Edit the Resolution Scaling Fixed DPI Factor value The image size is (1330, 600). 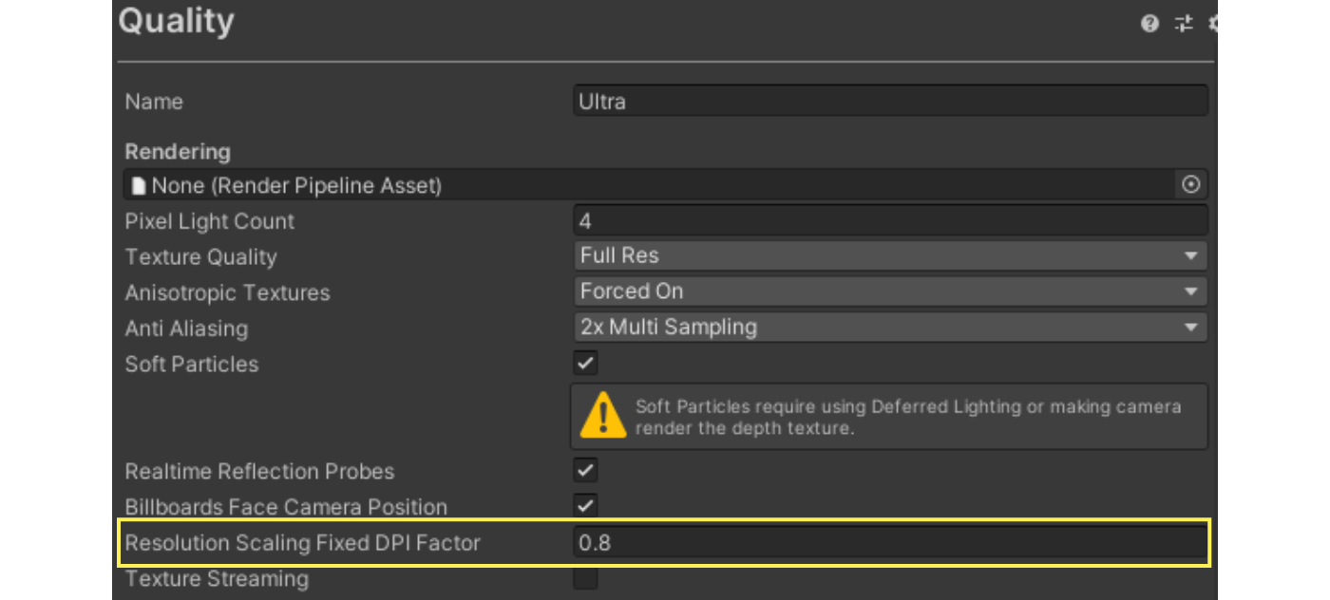tap(890, 543)
